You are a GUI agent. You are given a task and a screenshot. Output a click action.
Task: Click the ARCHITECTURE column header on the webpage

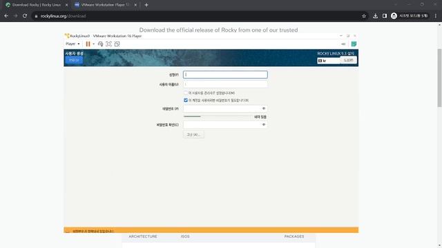pos(143,236)
